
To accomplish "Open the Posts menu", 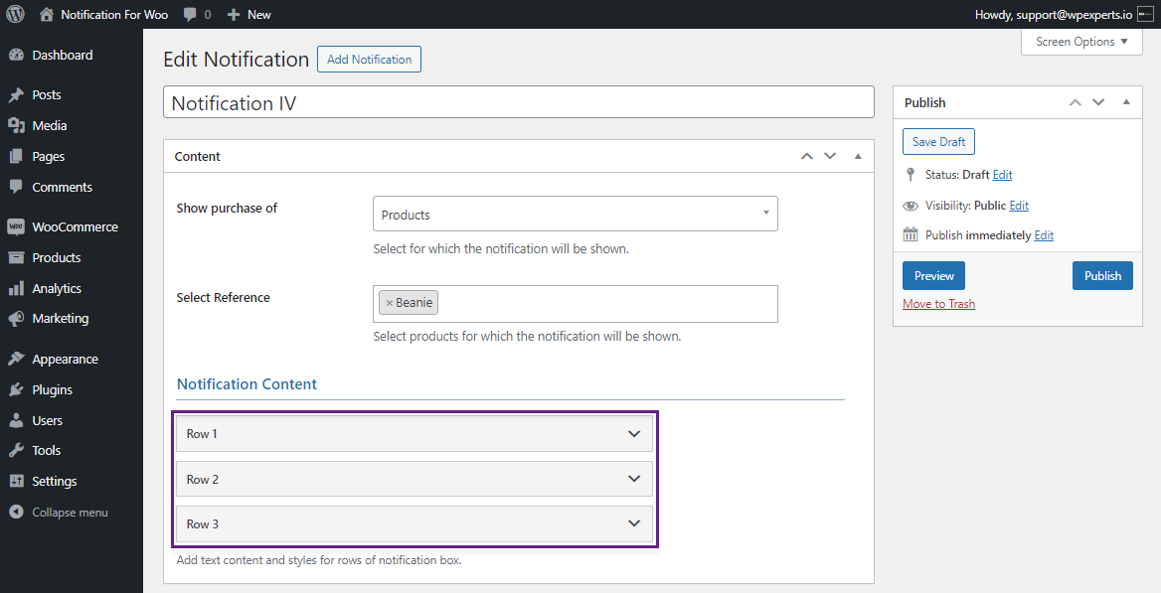I will coord(72,95).
